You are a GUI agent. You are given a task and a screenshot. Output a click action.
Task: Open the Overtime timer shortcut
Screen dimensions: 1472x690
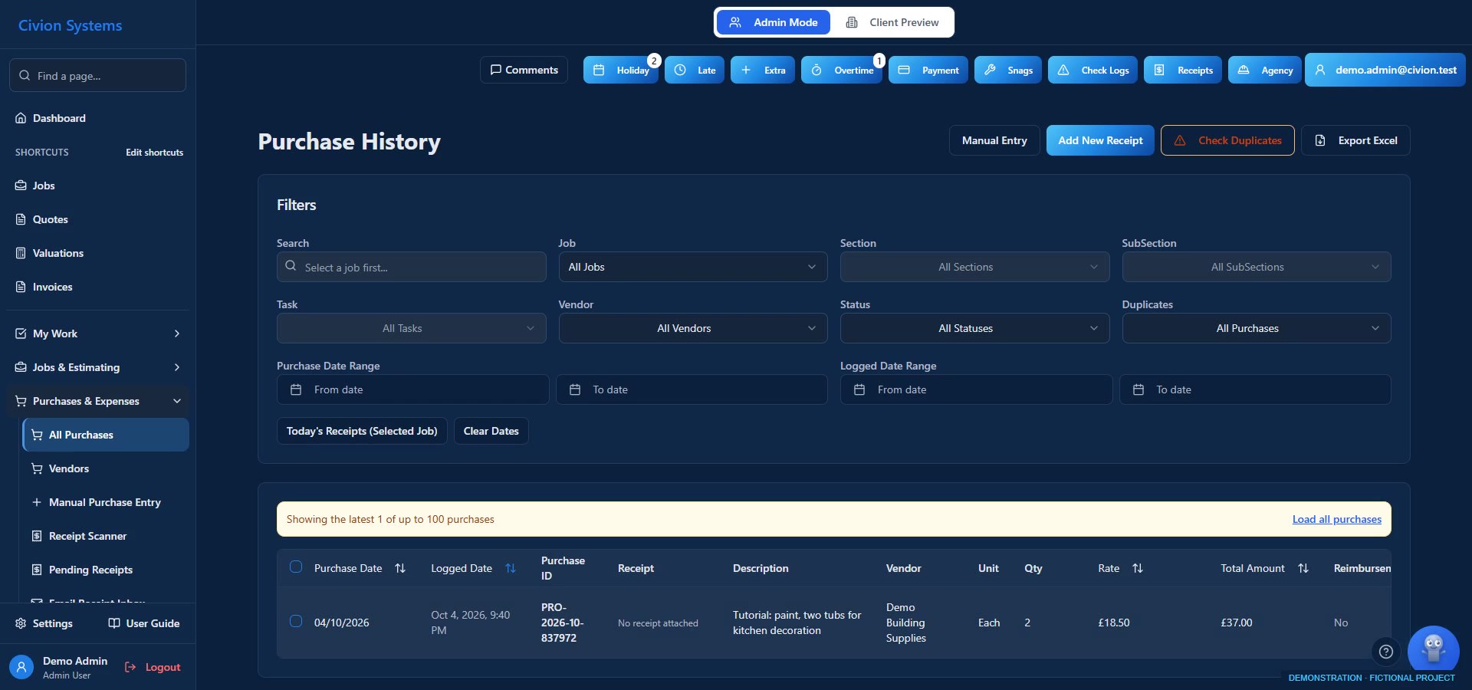842,70
